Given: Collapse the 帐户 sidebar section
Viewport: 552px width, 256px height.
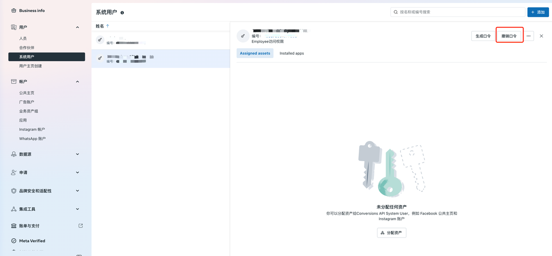Looking at the screenshot, I should (78, 82).
